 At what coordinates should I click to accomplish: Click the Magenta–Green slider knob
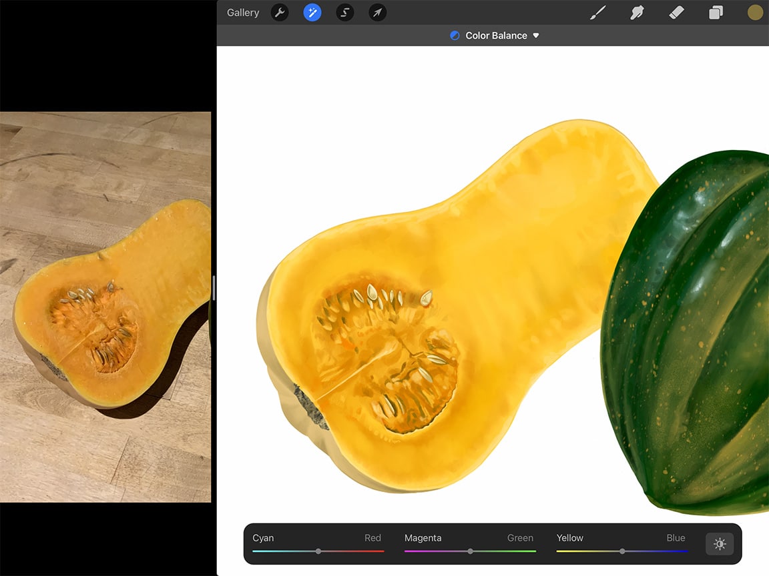470,551
